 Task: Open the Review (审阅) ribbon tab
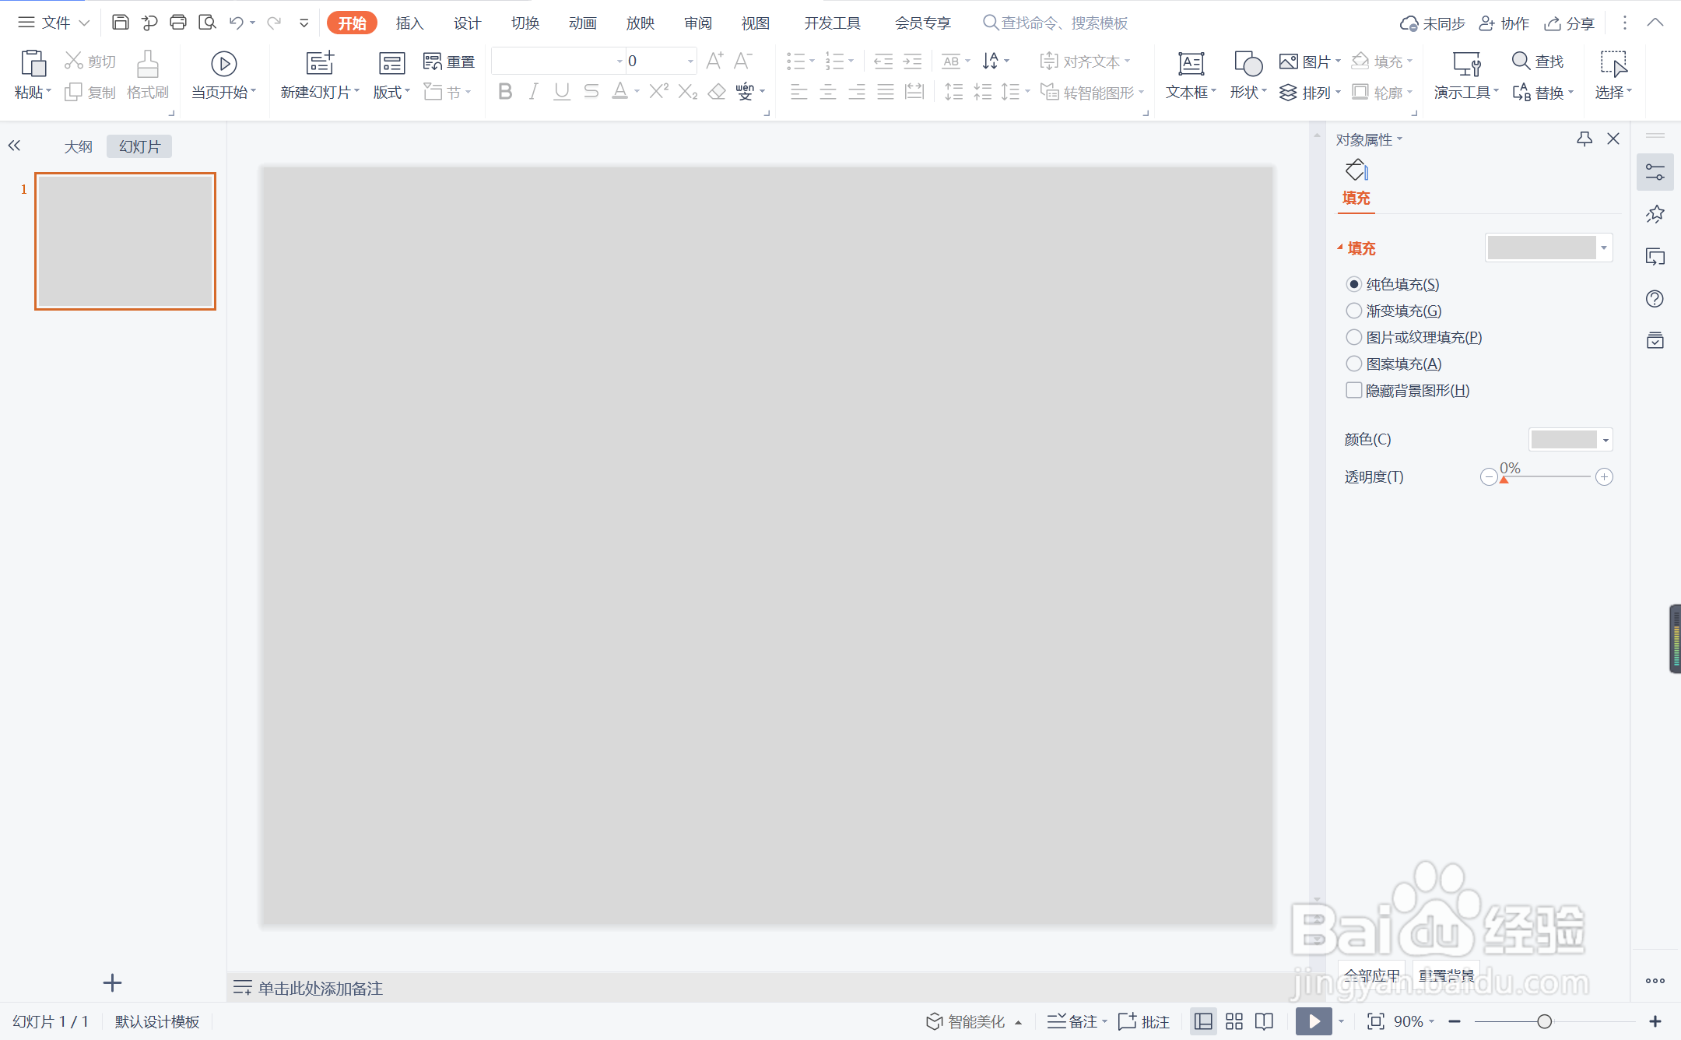tap(698, 23)
